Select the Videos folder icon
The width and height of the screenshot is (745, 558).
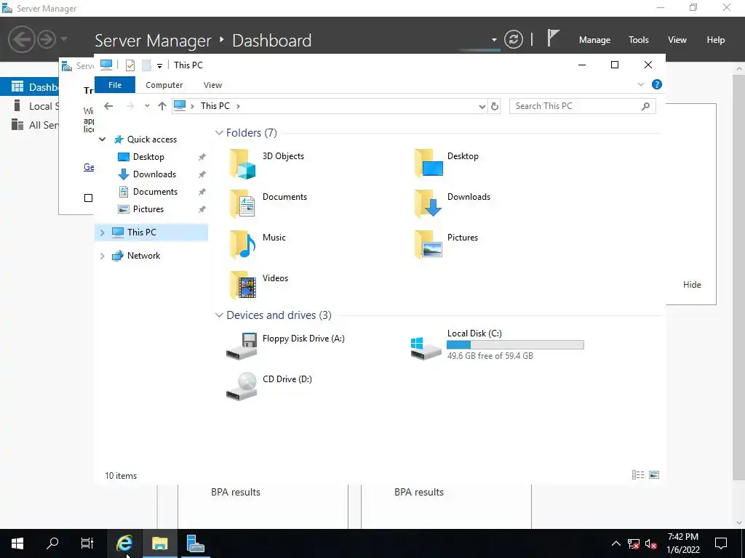[243, 286]
